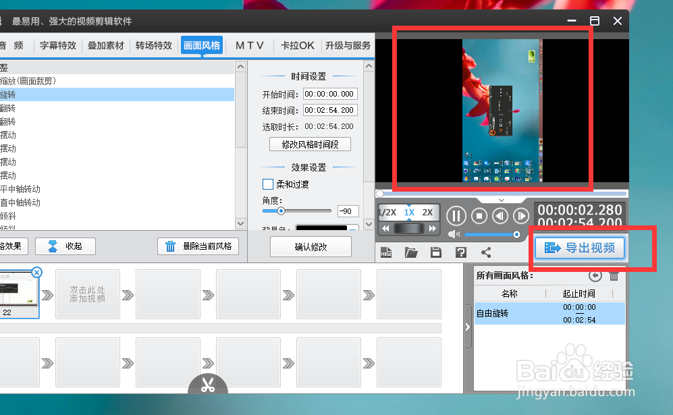Select the 自由旋转 style row

[x=549, y=313]
